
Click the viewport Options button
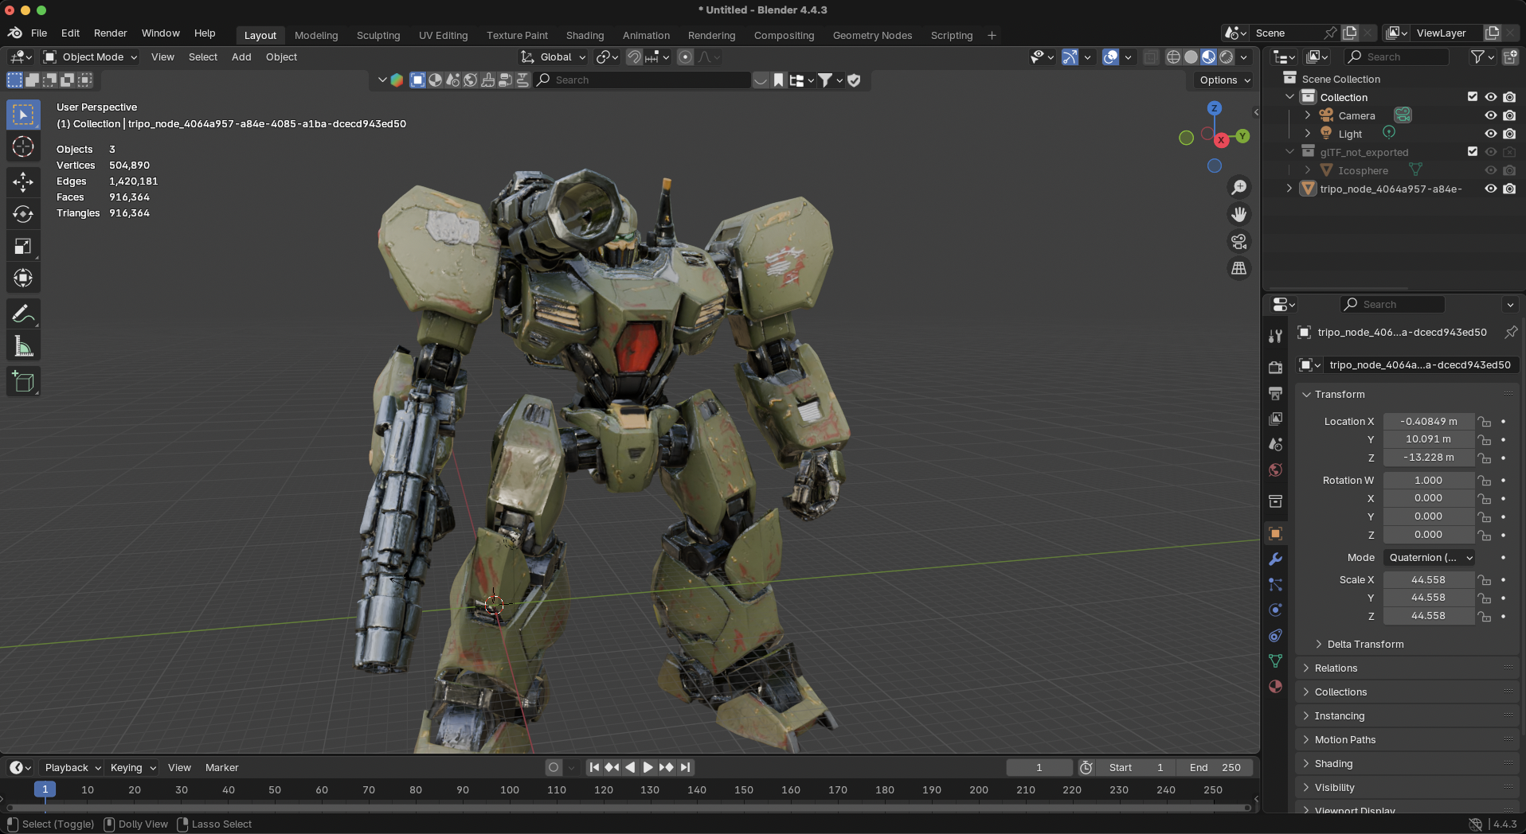(x=1224, y=80)
